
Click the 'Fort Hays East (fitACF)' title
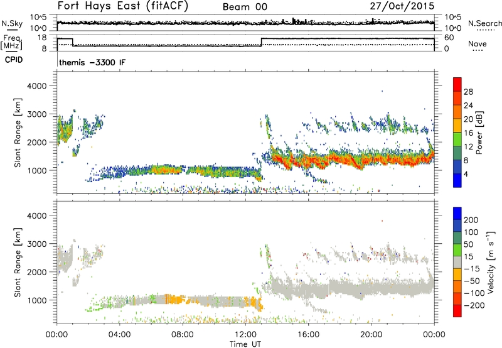(123, 6)
